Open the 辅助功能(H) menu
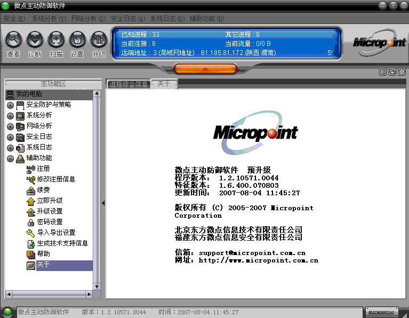Image resolution: width=409 pixels, height=318 pixels. [x=207, y=19]
